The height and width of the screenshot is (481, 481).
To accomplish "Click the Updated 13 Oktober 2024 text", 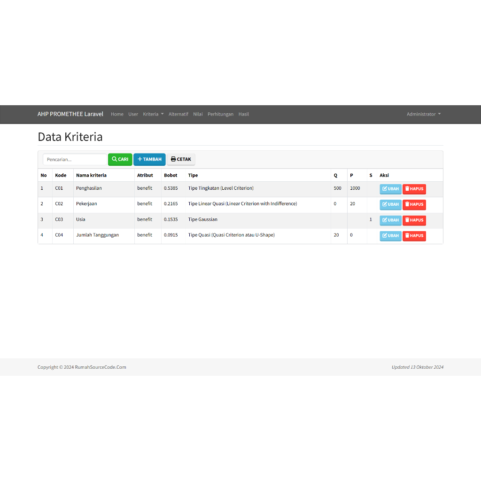I will click(x=418, y=367).
